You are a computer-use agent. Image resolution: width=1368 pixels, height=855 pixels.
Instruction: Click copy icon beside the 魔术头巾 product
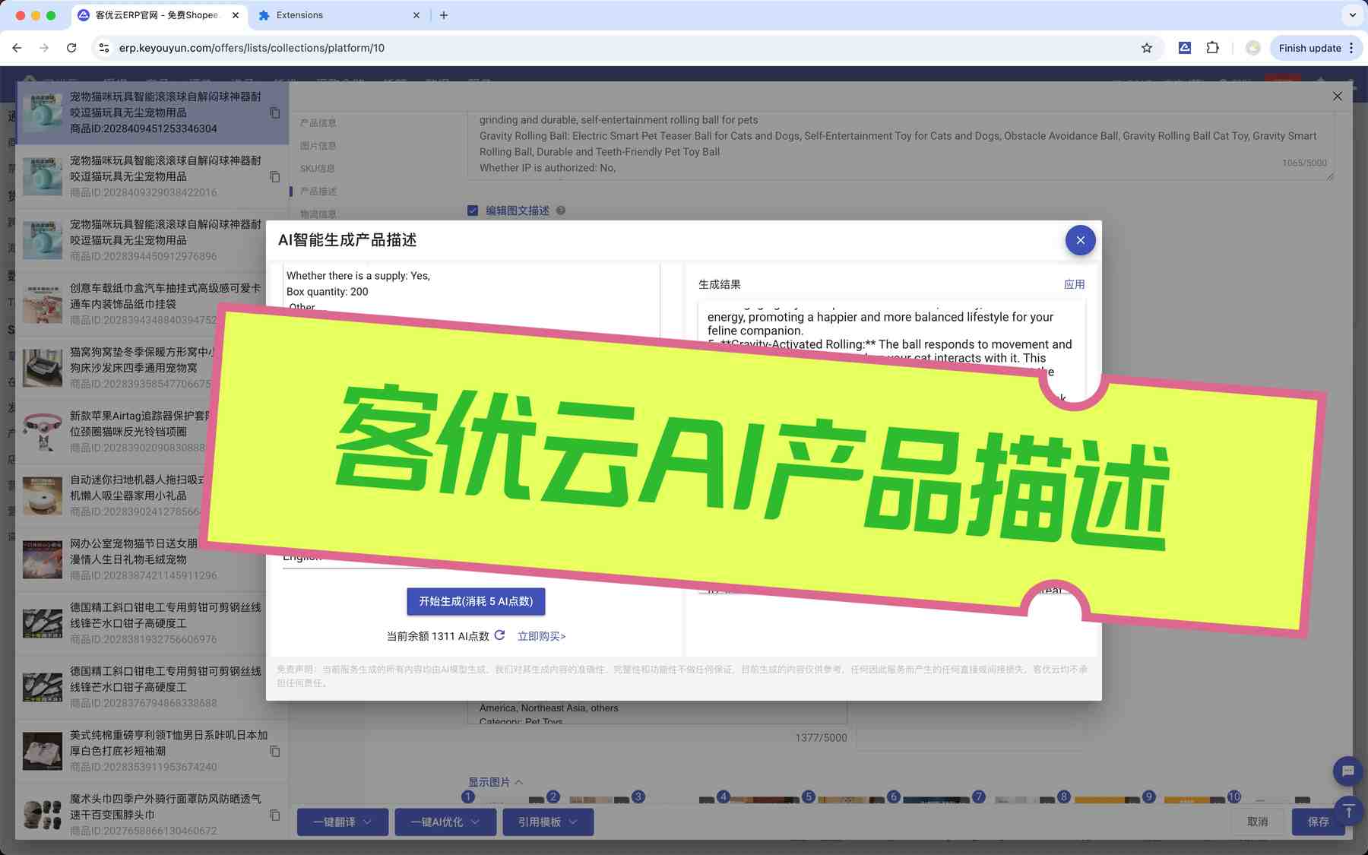(275, 815)
